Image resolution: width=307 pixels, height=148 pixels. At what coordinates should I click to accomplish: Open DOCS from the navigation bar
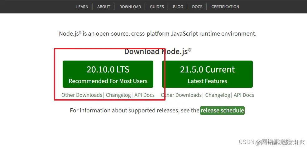point(197,7)
